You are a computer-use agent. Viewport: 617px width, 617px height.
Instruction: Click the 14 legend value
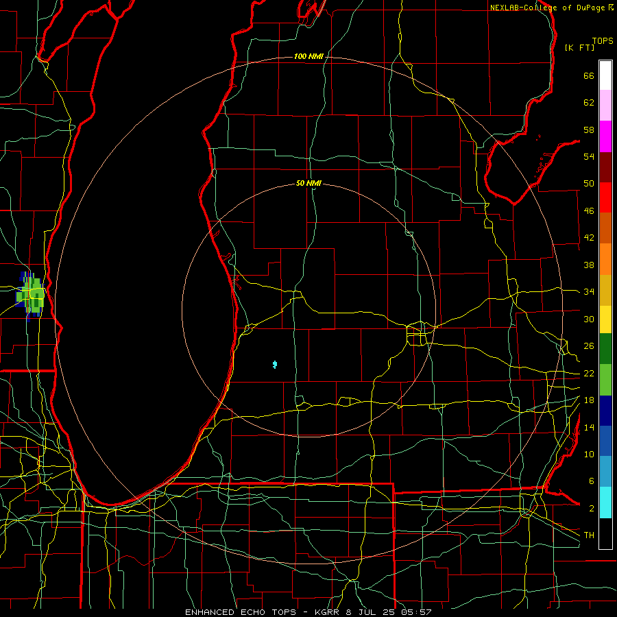coord(589,427)
